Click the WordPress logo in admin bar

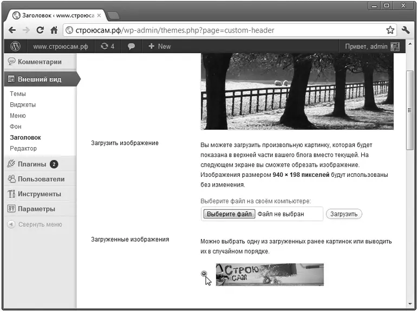(16, 47)
